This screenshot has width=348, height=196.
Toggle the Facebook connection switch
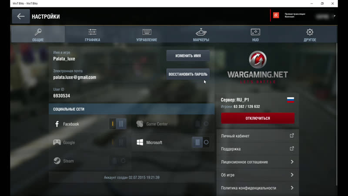[117, 124]
